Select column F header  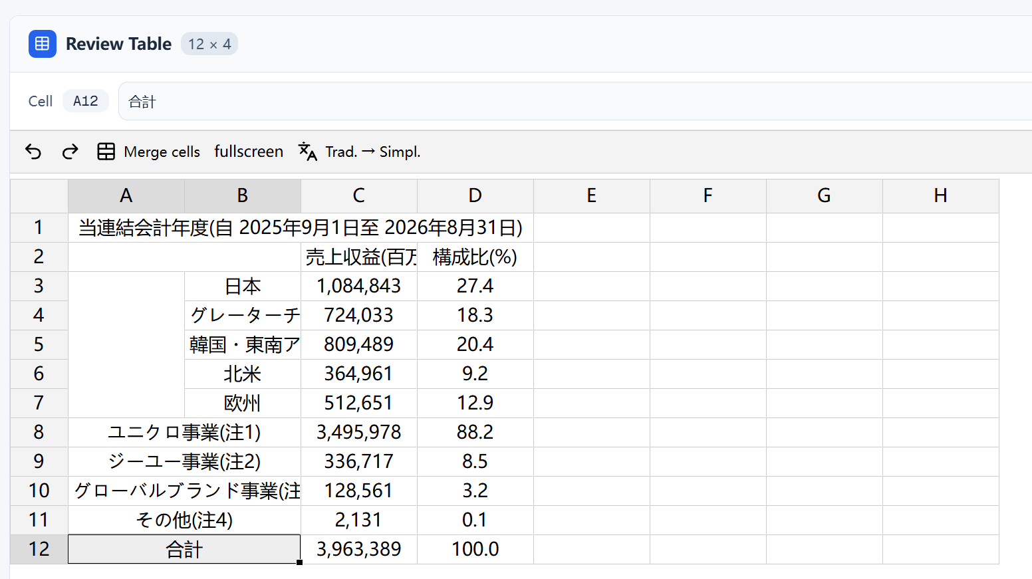(708, 195)
